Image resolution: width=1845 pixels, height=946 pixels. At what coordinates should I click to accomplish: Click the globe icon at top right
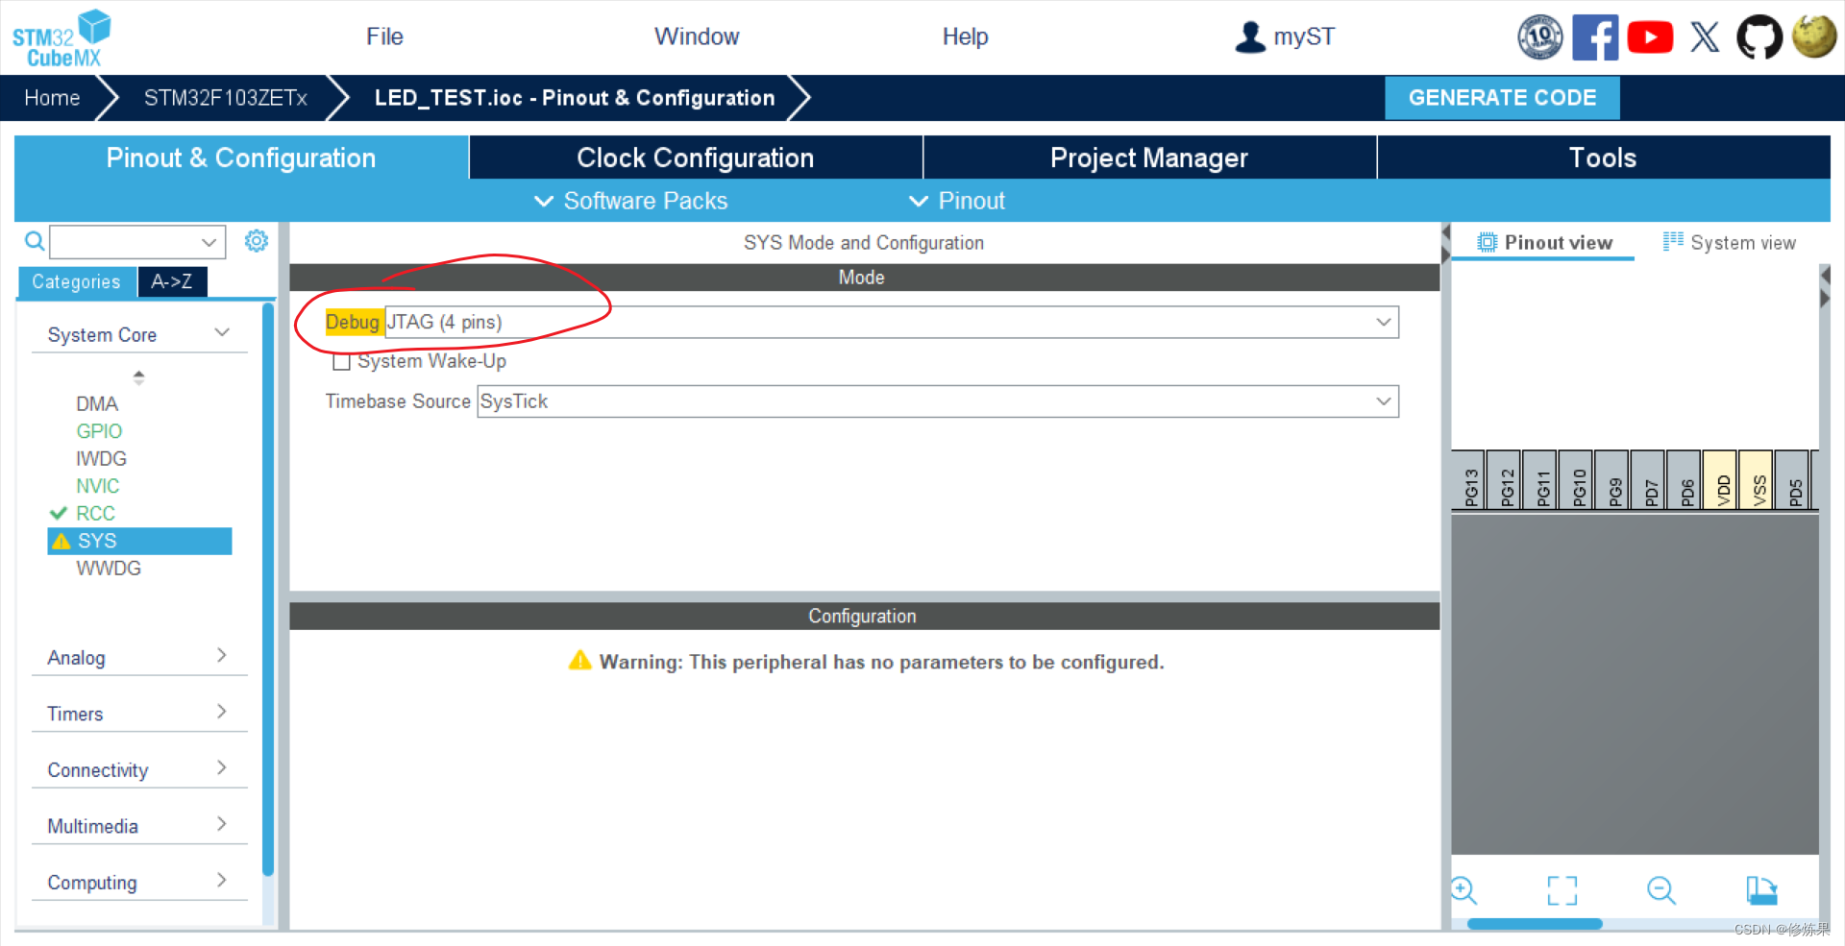pos(1814,37)
